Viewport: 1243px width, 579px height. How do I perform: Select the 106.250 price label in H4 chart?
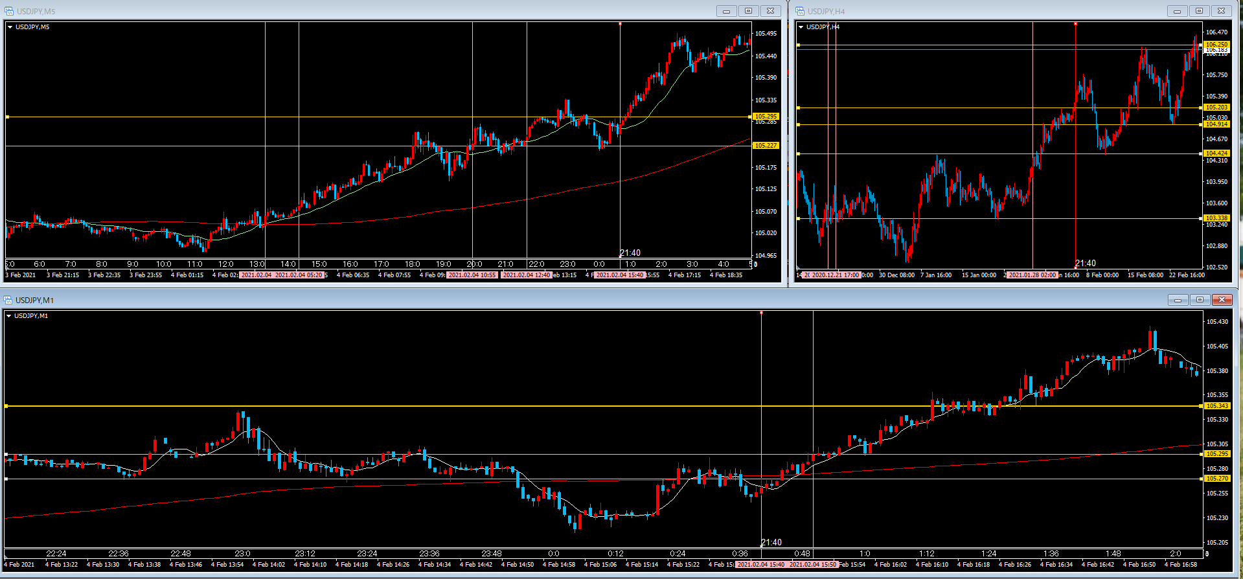[x=1216, y=45]
